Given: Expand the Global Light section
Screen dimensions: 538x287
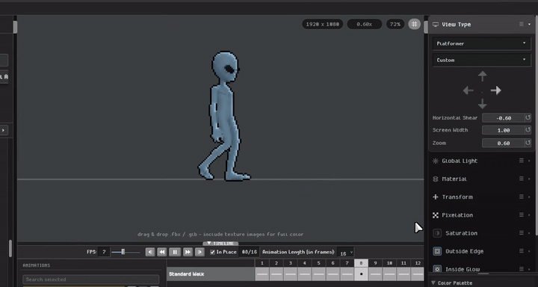Looking at the screenshot, I should point(530,161).
